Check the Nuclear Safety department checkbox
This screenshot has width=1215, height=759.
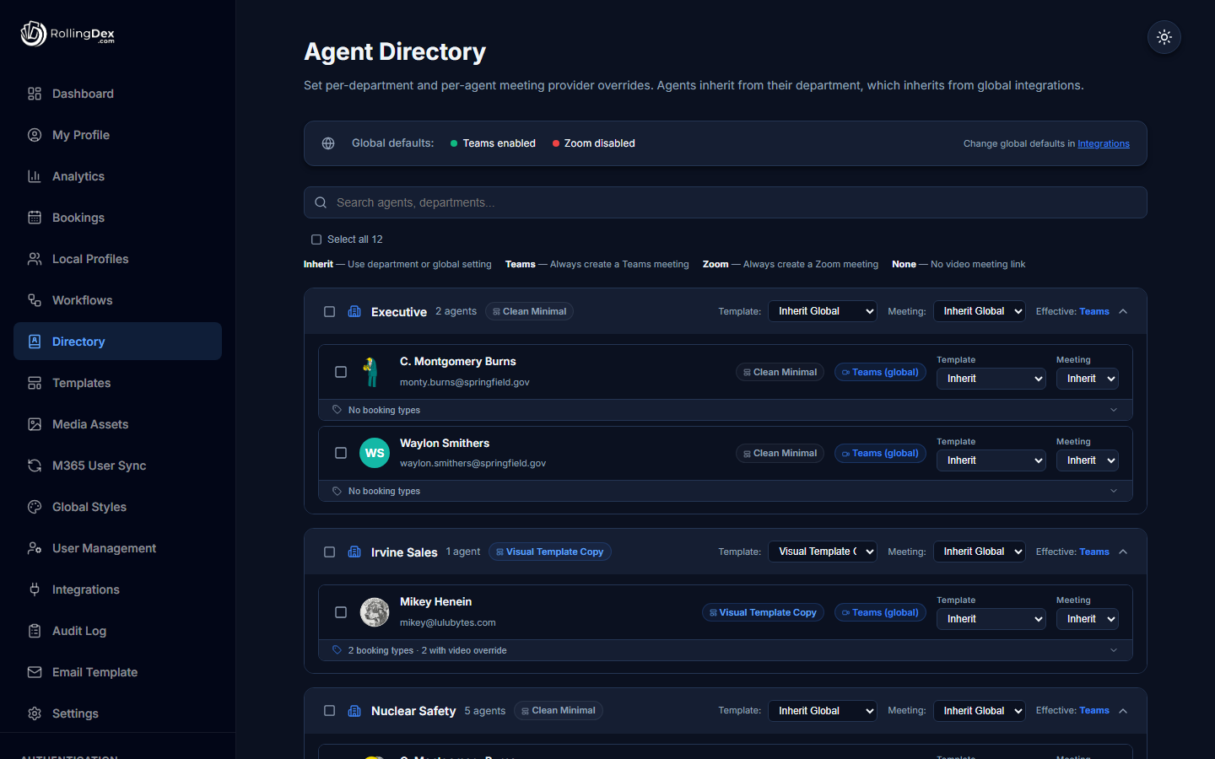click(x=329, y=711)
